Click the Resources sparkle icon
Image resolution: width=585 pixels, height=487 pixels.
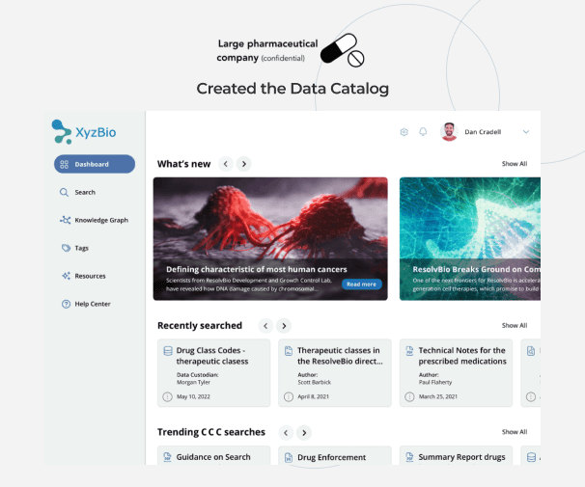pyautogui.click(x=66, y=276)
